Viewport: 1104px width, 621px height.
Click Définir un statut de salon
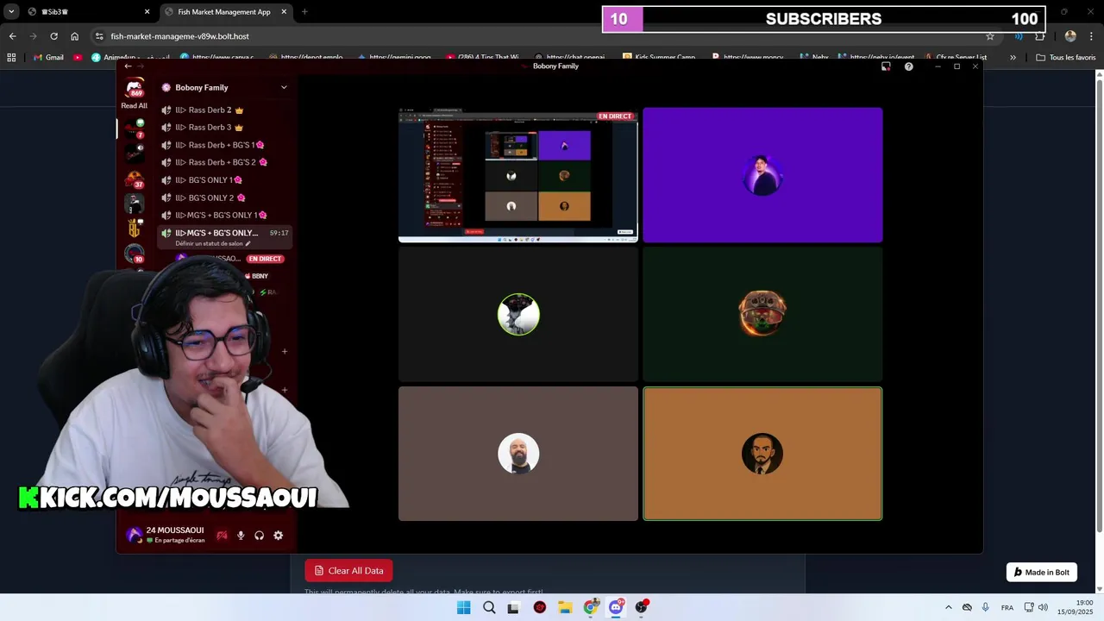213,243
